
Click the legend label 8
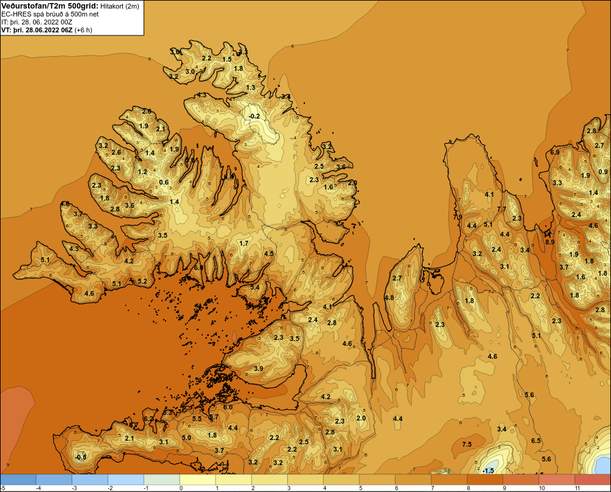click(469, 488)
